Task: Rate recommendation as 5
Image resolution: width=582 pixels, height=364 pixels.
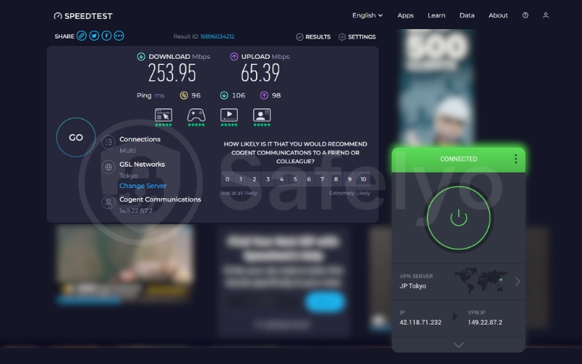Action: (x=295, y=179)
